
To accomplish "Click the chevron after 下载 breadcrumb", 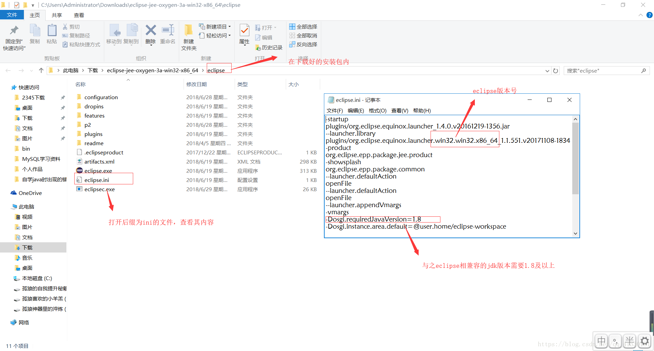I will (102, 70).
